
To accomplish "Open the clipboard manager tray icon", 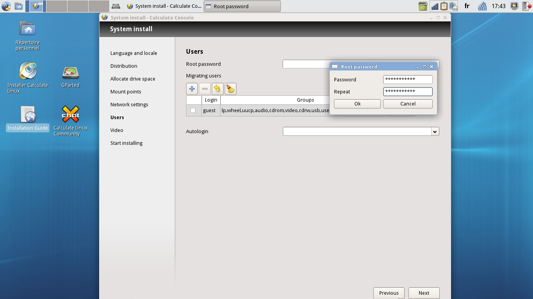I will pyautogui.click(x=444, y=6).
